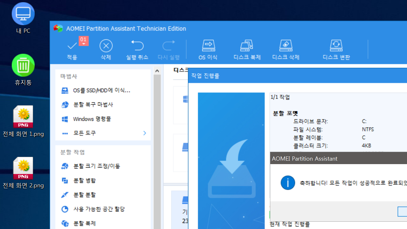This screenshot has height=229, width=407.
Task: Open the Disk Wipe (디스크 삭제) tool
Action: [x=286, y=50]
